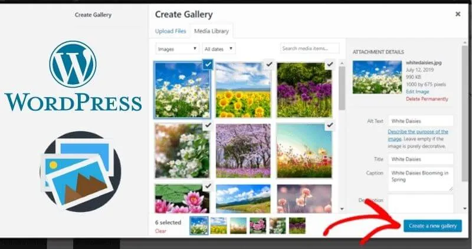Select the cherry blossom trees thumbnail
This screenshot has height=249, width=472.
point(243,151)
